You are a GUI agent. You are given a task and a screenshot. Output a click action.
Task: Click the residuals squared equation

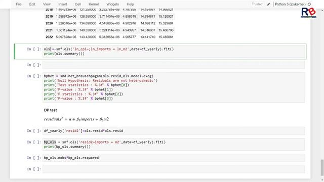[x=76, y=119]
